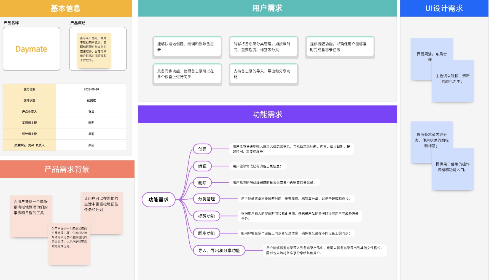The width and height of the screenshot is (489, 280).
Task: Click the 产品负责人 table cell
Action: [x=29, y=112]
